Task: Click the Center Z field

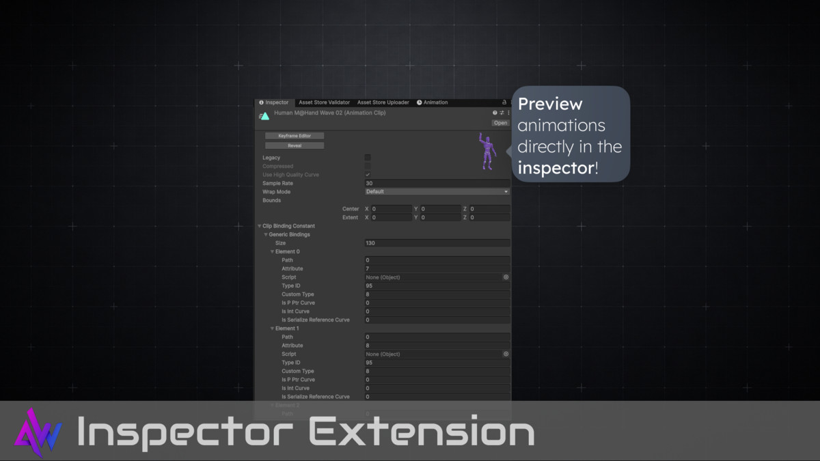Action: pyautogui.click(x=489, y=209)
